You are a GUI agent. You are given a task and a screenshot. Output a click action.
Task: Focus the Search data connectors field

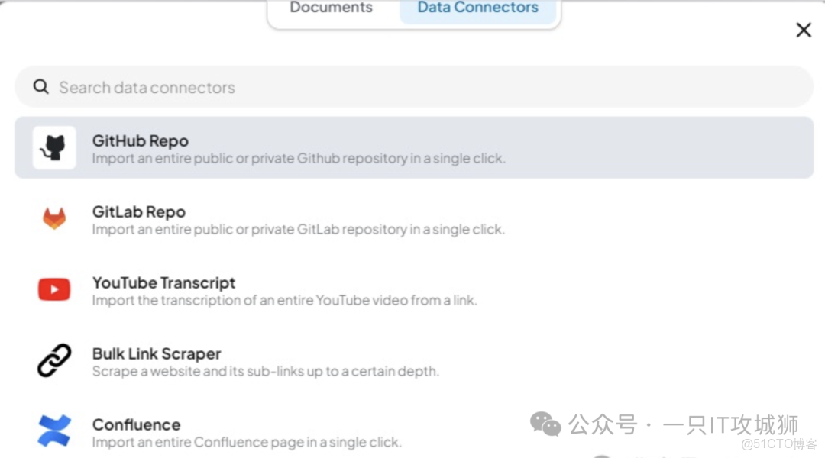coord(412,87)
